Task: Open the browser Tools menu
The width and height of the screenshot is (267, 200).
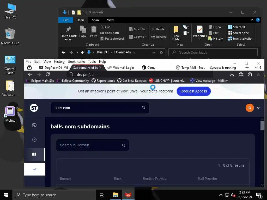Action: coord(92,61)
